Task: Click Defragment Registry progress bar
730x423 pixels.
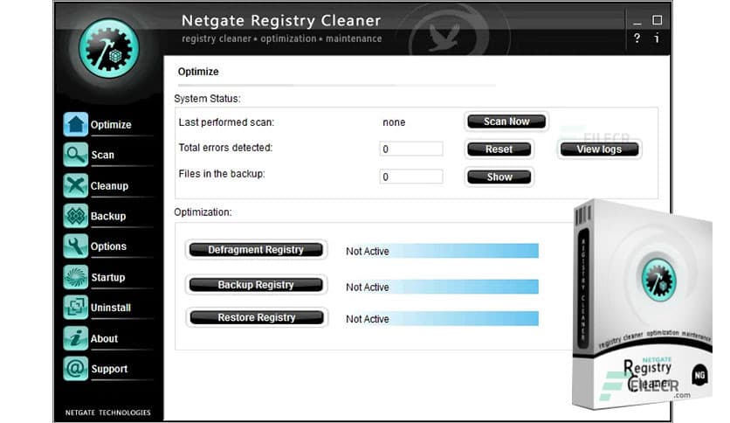Action: (441, 251)
